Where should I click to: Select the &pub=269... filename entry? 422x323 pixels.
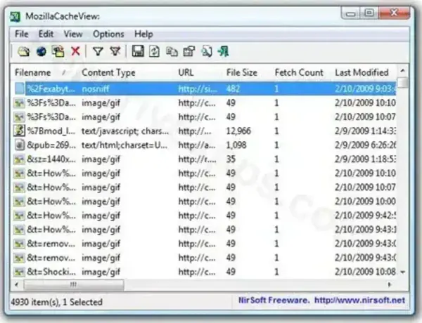[x=51, y=145]
